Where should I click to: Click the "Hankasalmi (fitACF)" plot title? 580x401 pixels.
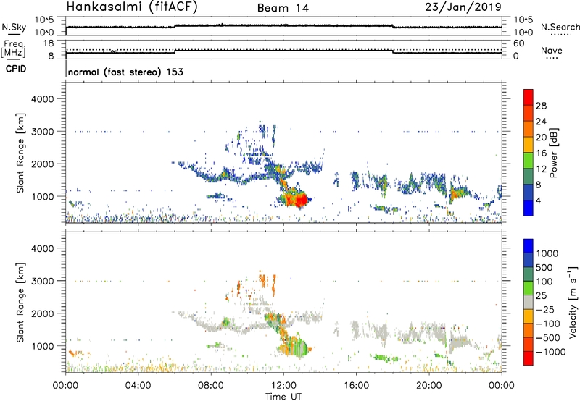[x=132, y=7]
